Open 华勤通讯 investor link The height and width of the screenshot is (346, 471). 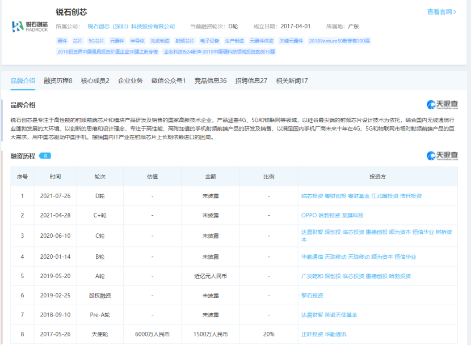335,334
